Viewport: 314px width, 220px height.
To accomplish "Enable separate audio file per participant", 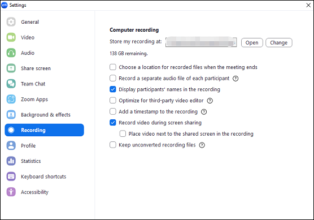I will (x=113, y=78).
